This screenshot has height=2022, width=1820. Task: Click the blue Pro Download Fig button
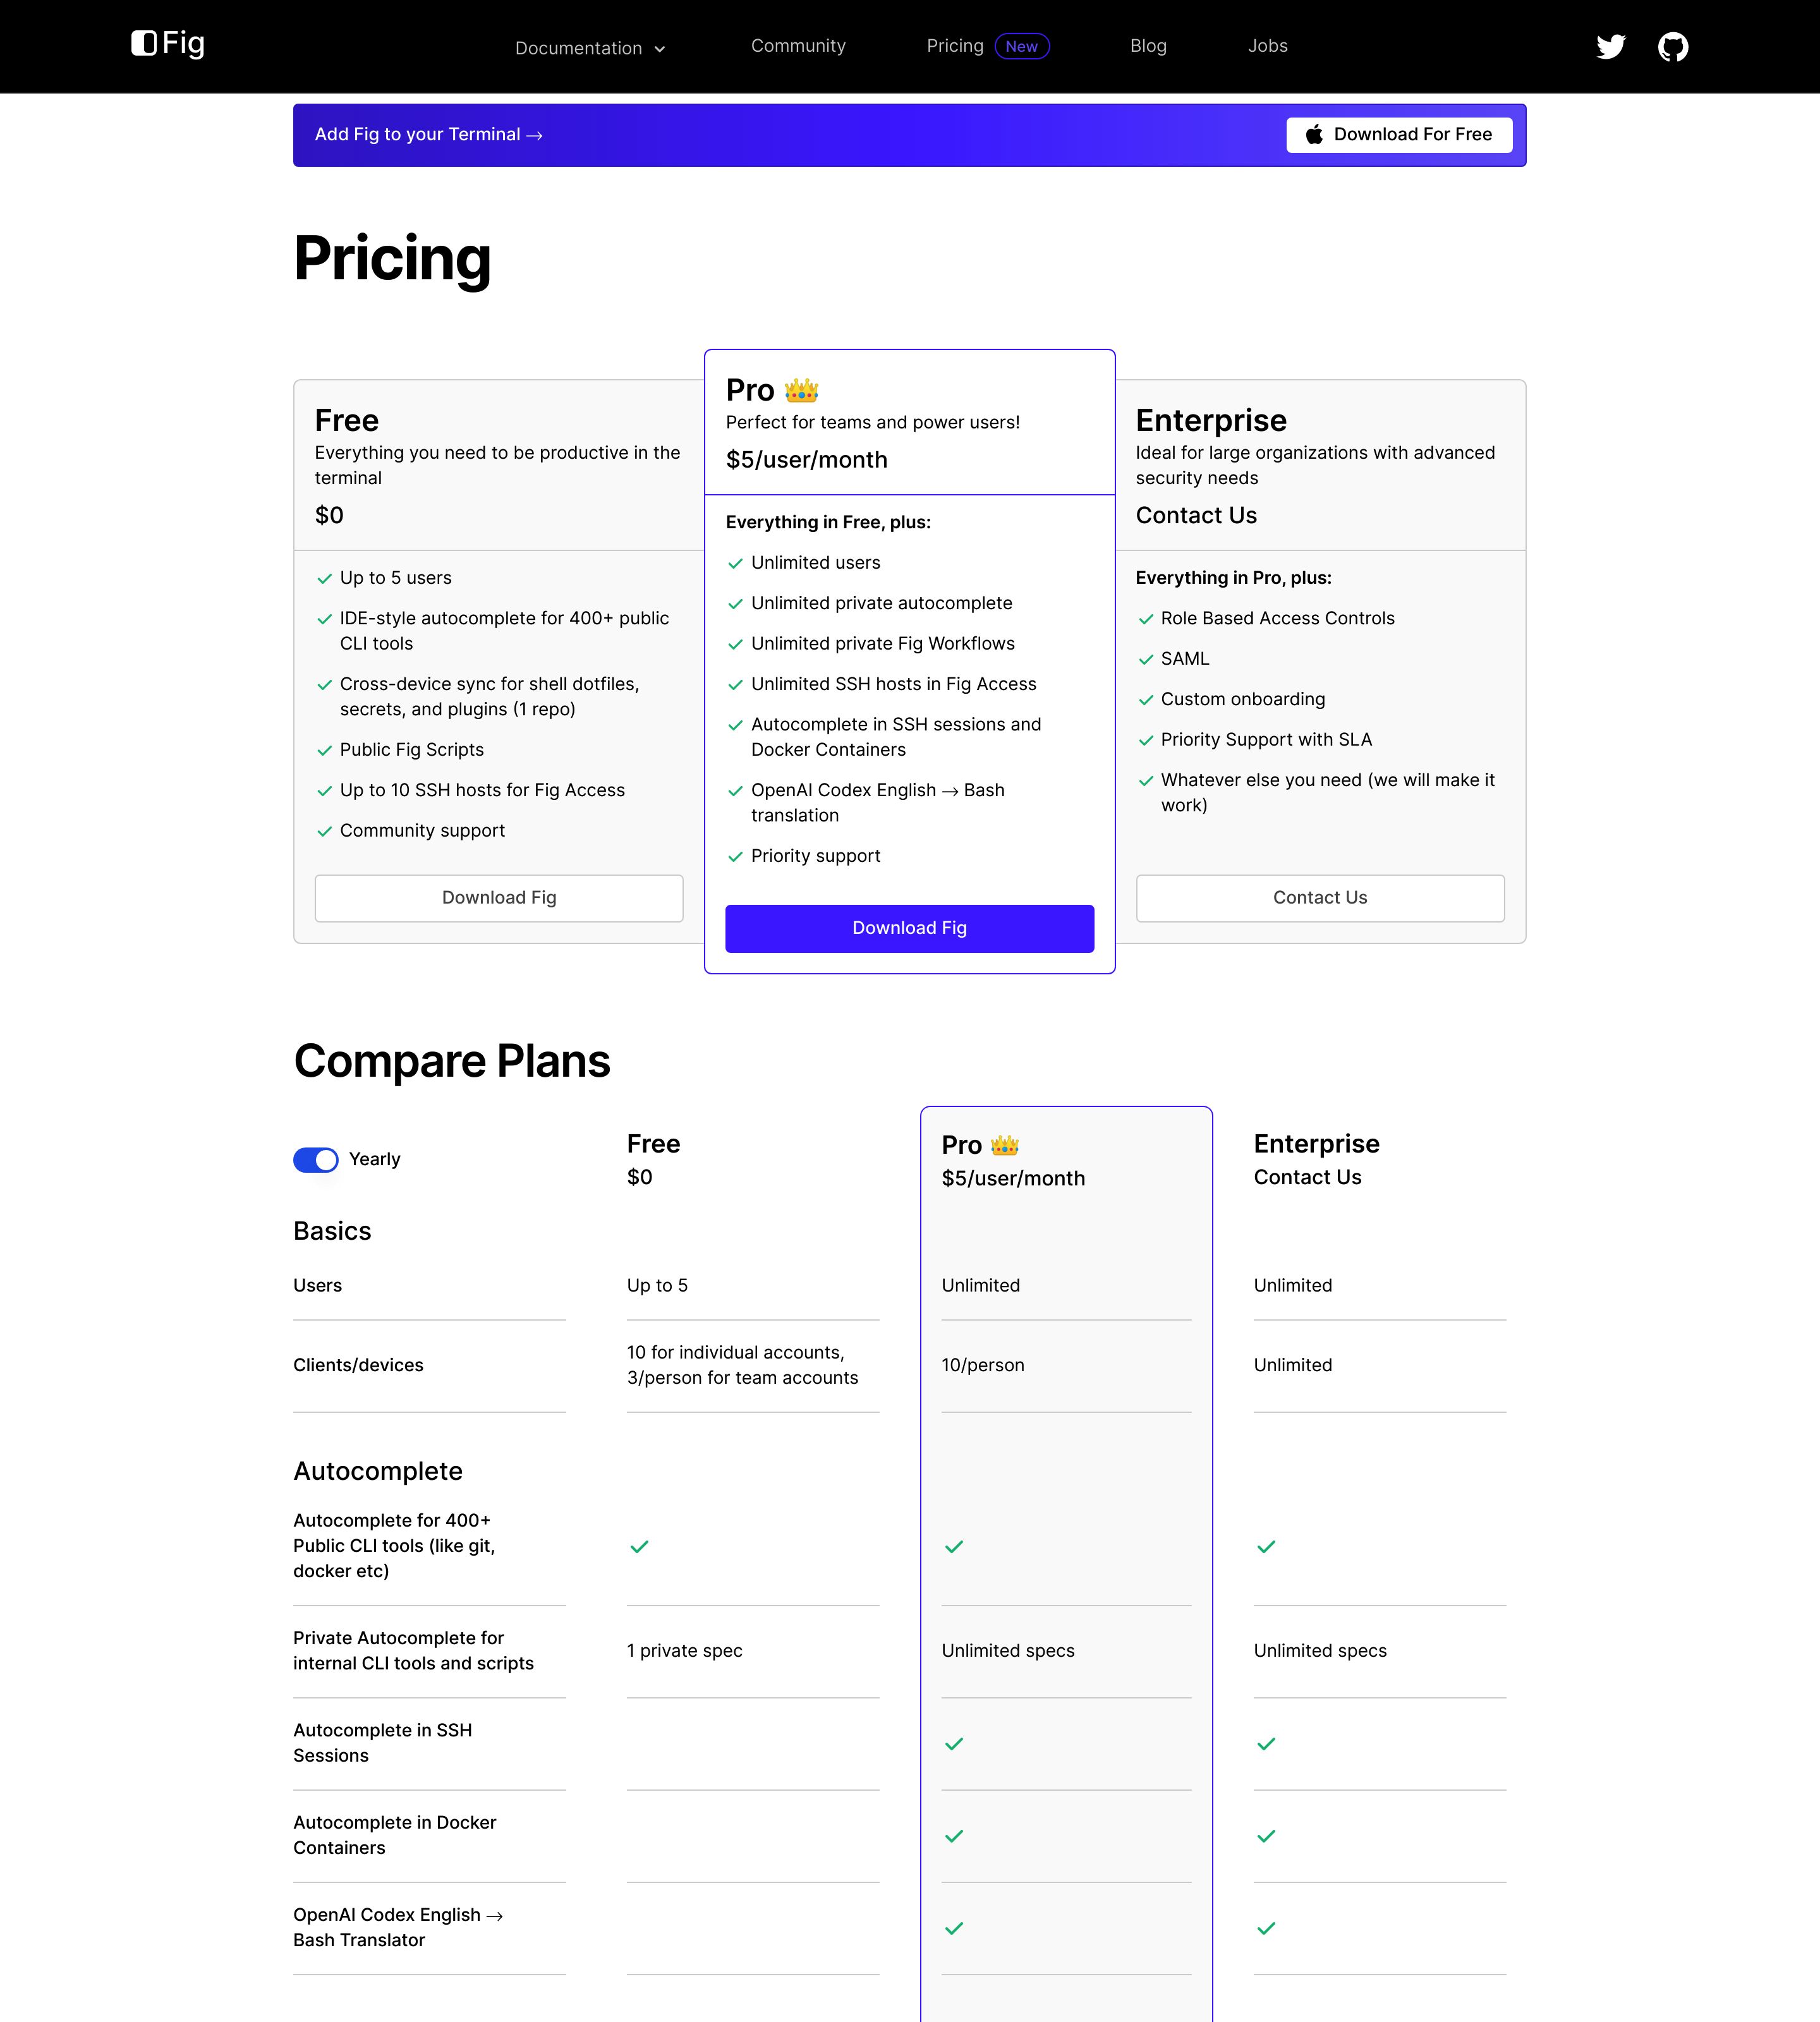point(909,929)
